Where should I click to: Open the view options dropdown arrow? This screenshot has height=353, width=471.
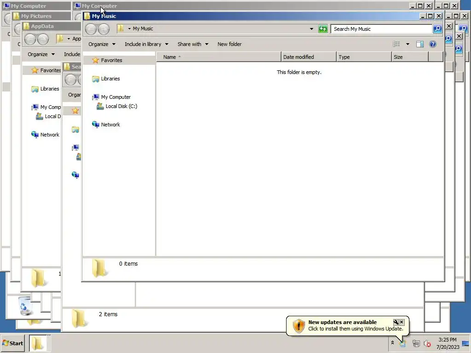click(408, 44)
